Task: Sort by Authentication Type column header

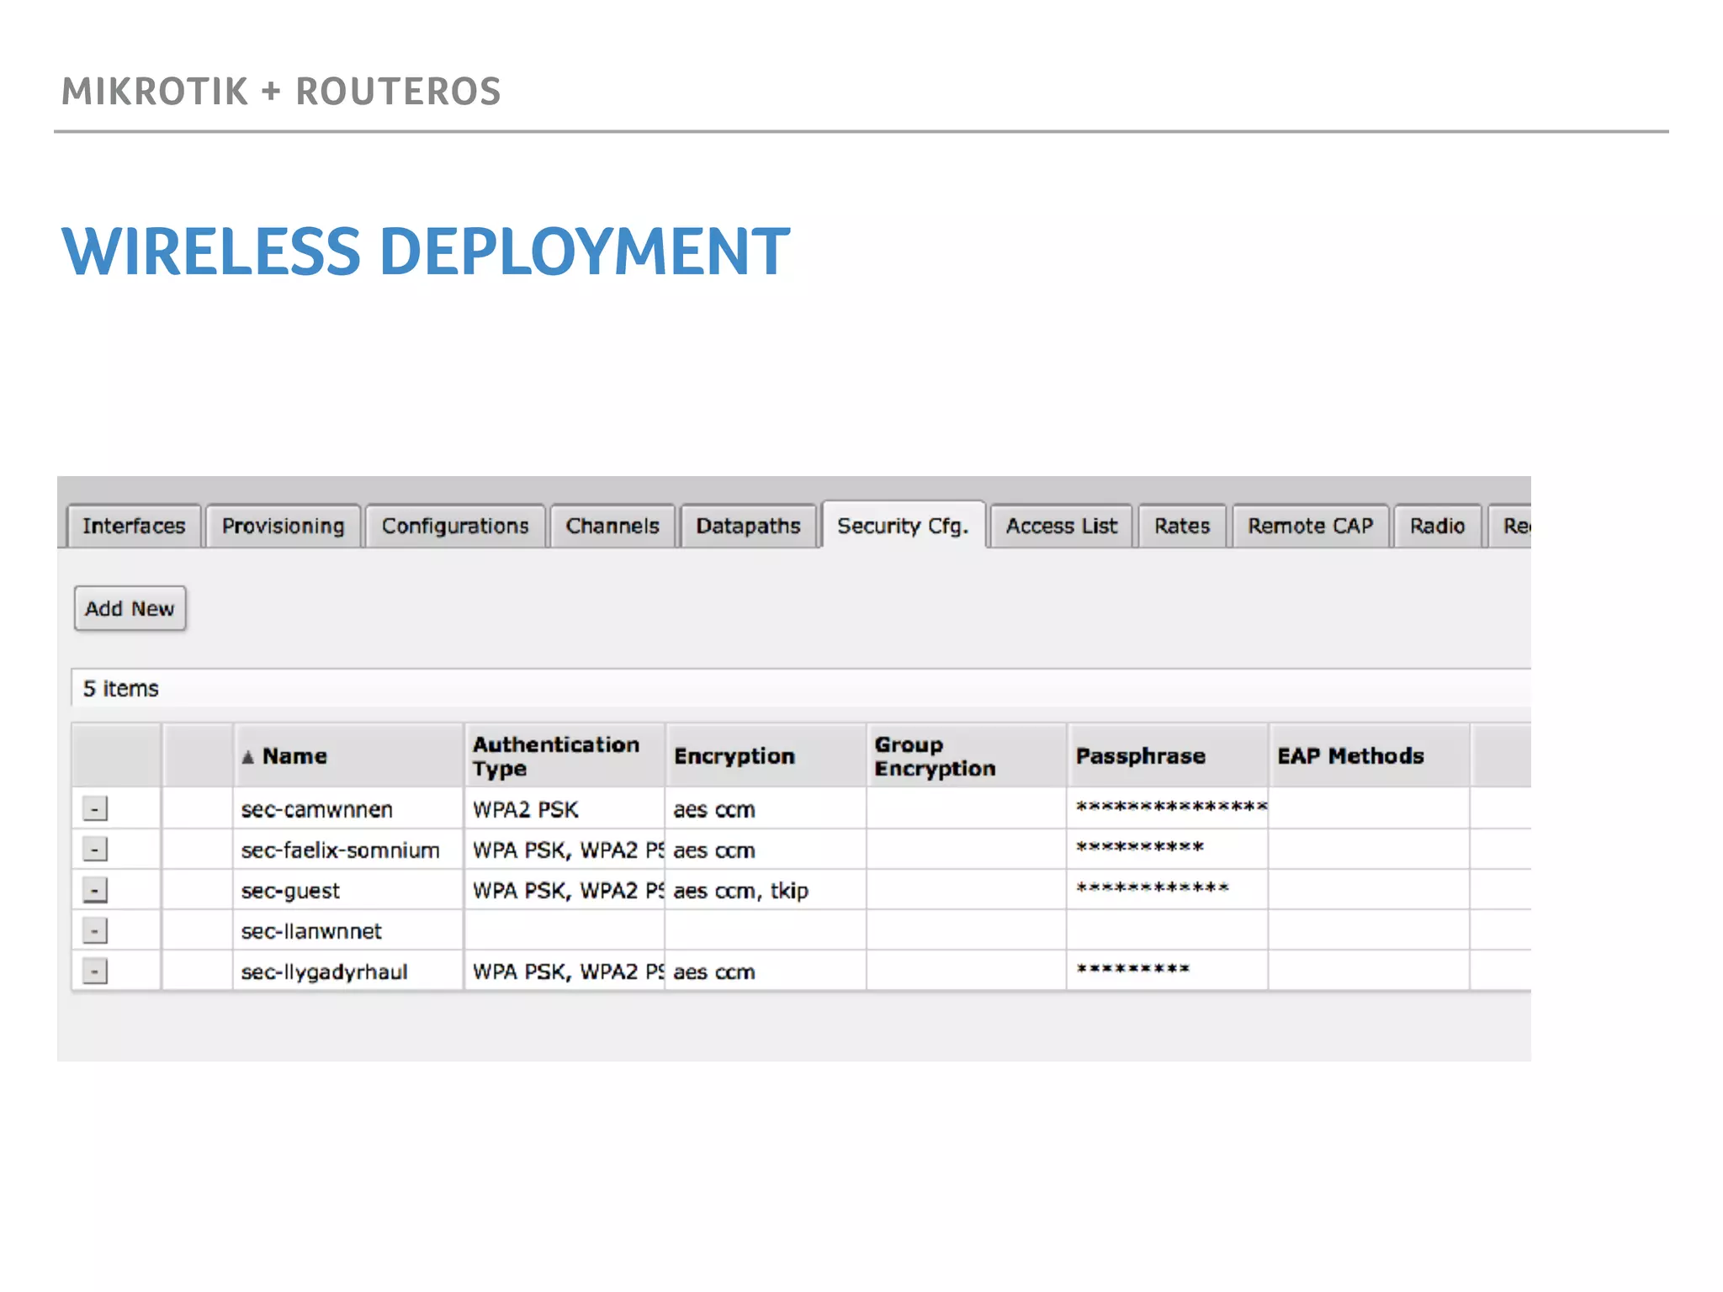Action: 565,755
